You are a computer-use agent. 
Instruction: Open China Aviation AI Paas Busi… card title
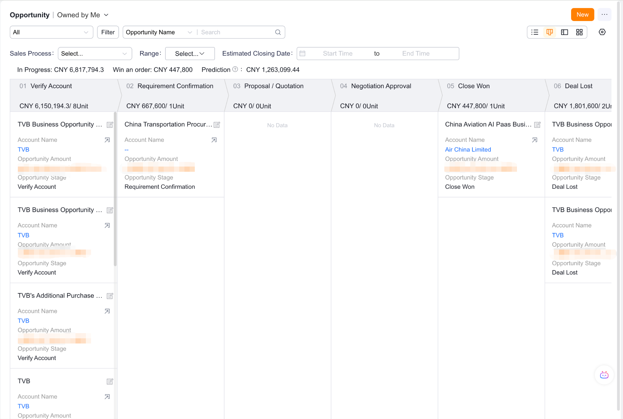488,124
